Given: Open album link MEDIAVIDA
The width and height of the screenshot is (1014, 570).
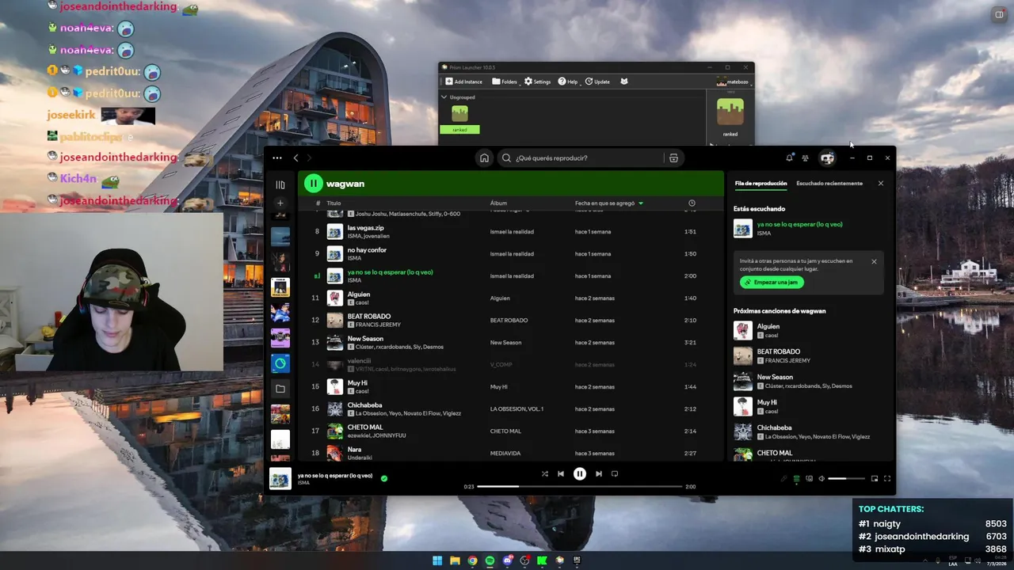Looking at the screenshot, I should coord(505,454).
